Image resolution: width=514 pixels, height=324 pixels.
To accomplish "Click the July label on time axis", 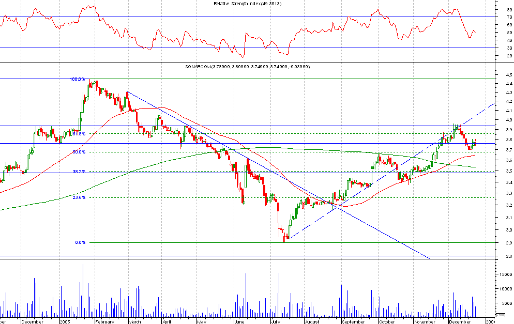I will point(275,322).
